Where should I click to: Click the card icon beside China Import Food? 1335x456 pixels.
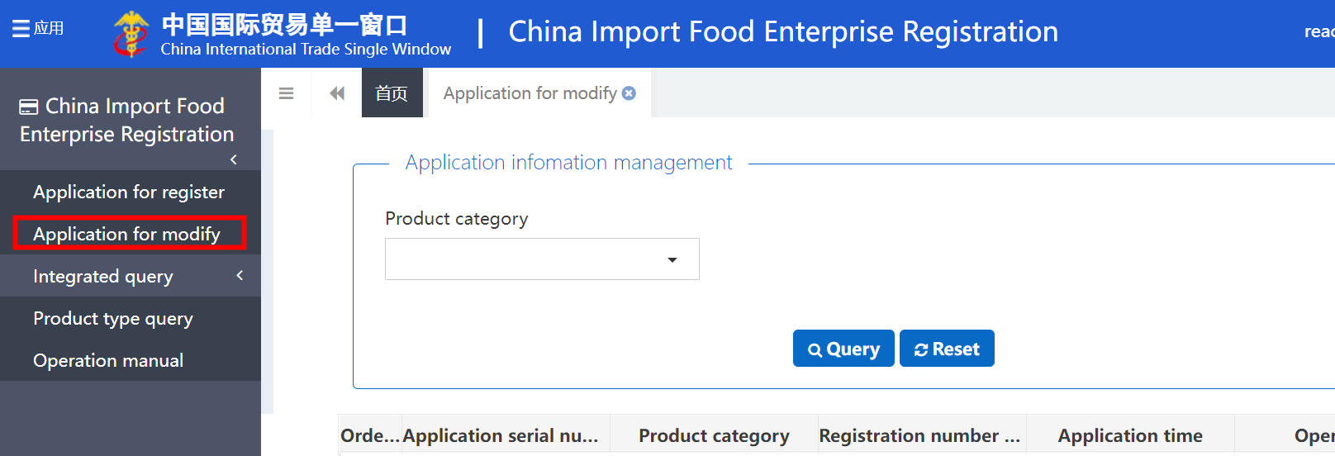click(29, 107)
